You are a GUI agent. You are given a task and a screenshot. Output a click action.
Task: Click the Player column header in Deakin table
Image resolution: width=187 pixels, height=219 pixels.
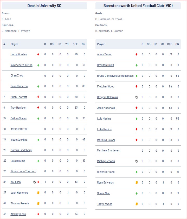coord(14,44)
